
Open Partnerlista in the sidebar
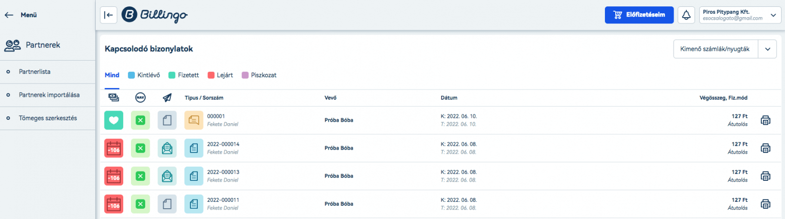click(x=34, y=72)
